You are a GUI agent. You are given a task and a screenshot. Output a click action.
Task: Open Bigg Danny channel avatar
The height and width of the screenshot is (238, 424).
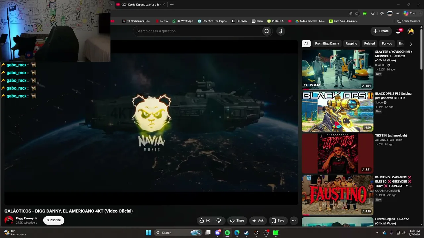[9, 220]
